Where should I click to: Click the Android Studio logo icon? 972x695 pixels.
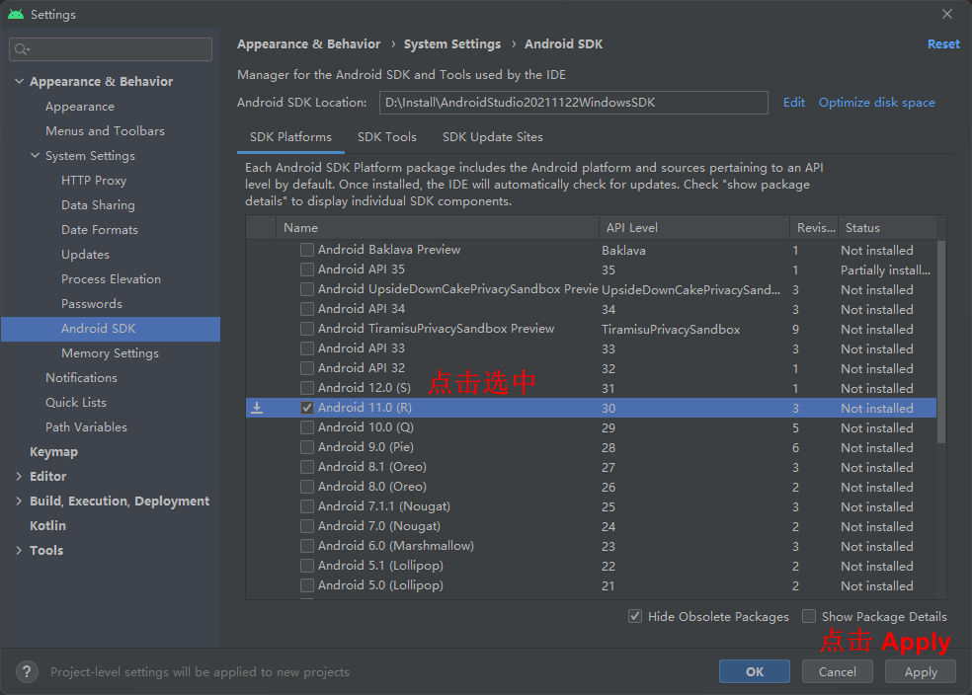16,14
